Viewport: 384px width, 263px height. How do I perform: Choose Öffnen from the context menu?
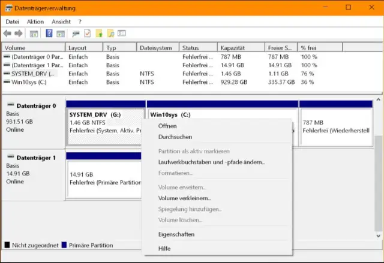pos(167,126)
